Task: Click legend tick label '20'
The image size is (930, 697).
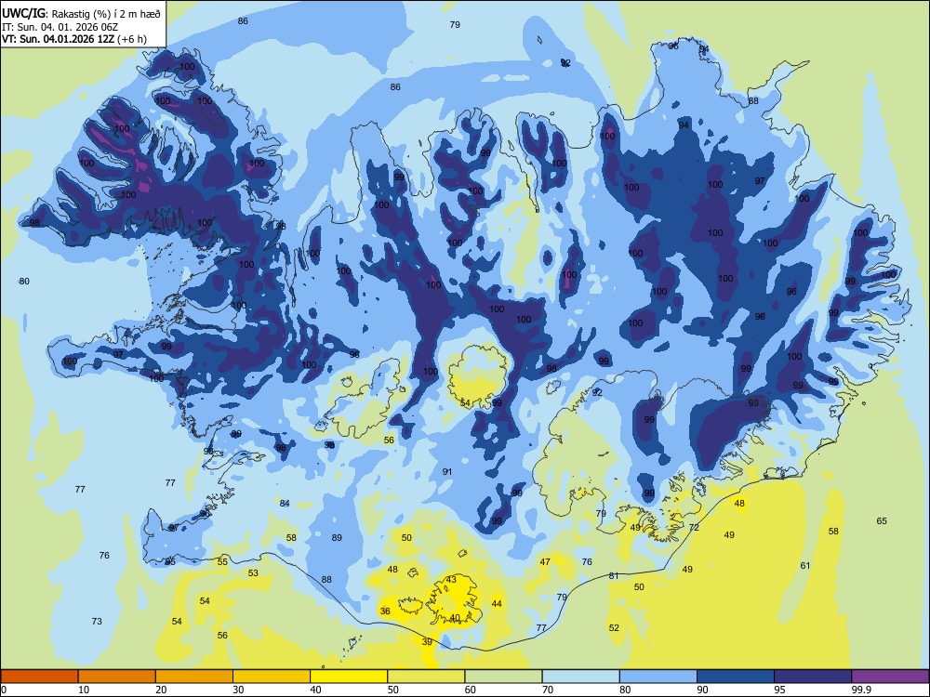Action: click(x=161, y=690)
